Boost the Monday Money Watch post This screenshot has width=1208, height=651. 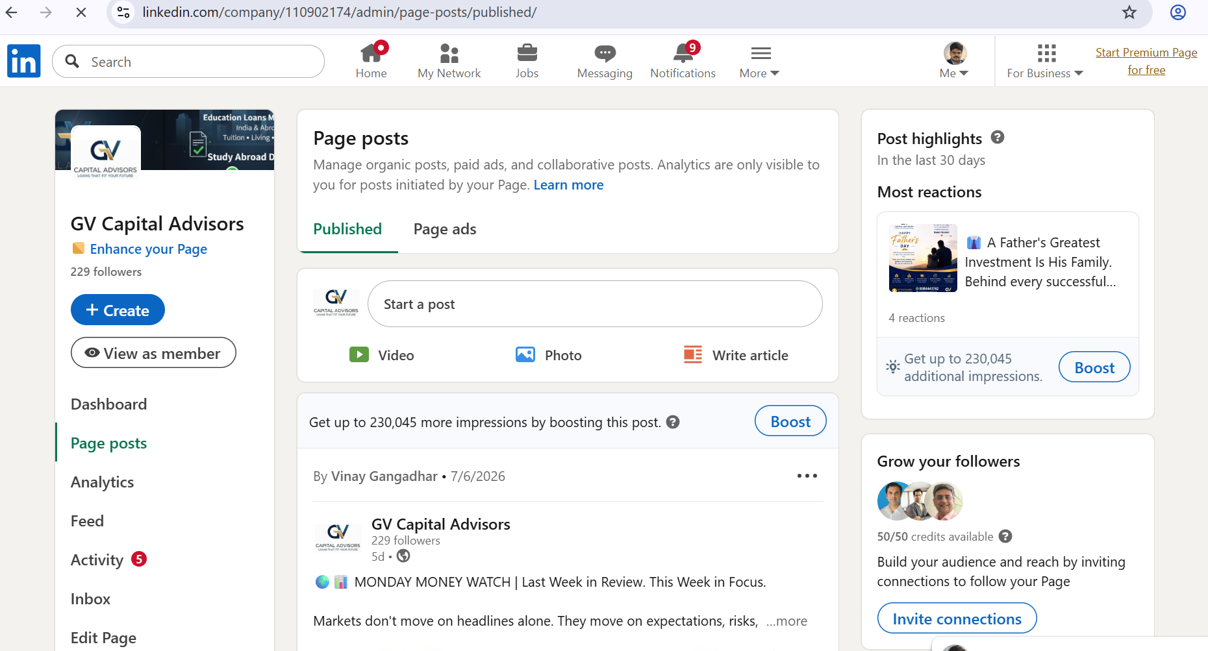pos(790,421)
